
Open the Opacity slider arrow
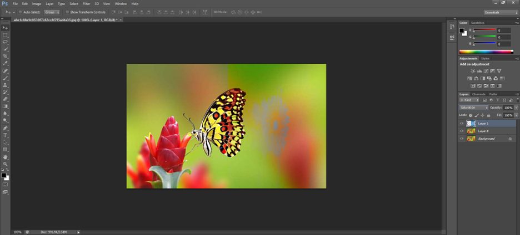coord(516,108)
